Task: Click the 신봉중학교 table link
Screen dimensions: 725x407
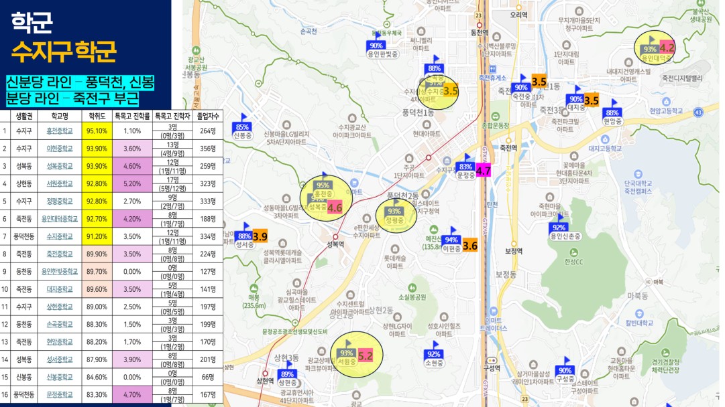Action: tap(60, 377)
